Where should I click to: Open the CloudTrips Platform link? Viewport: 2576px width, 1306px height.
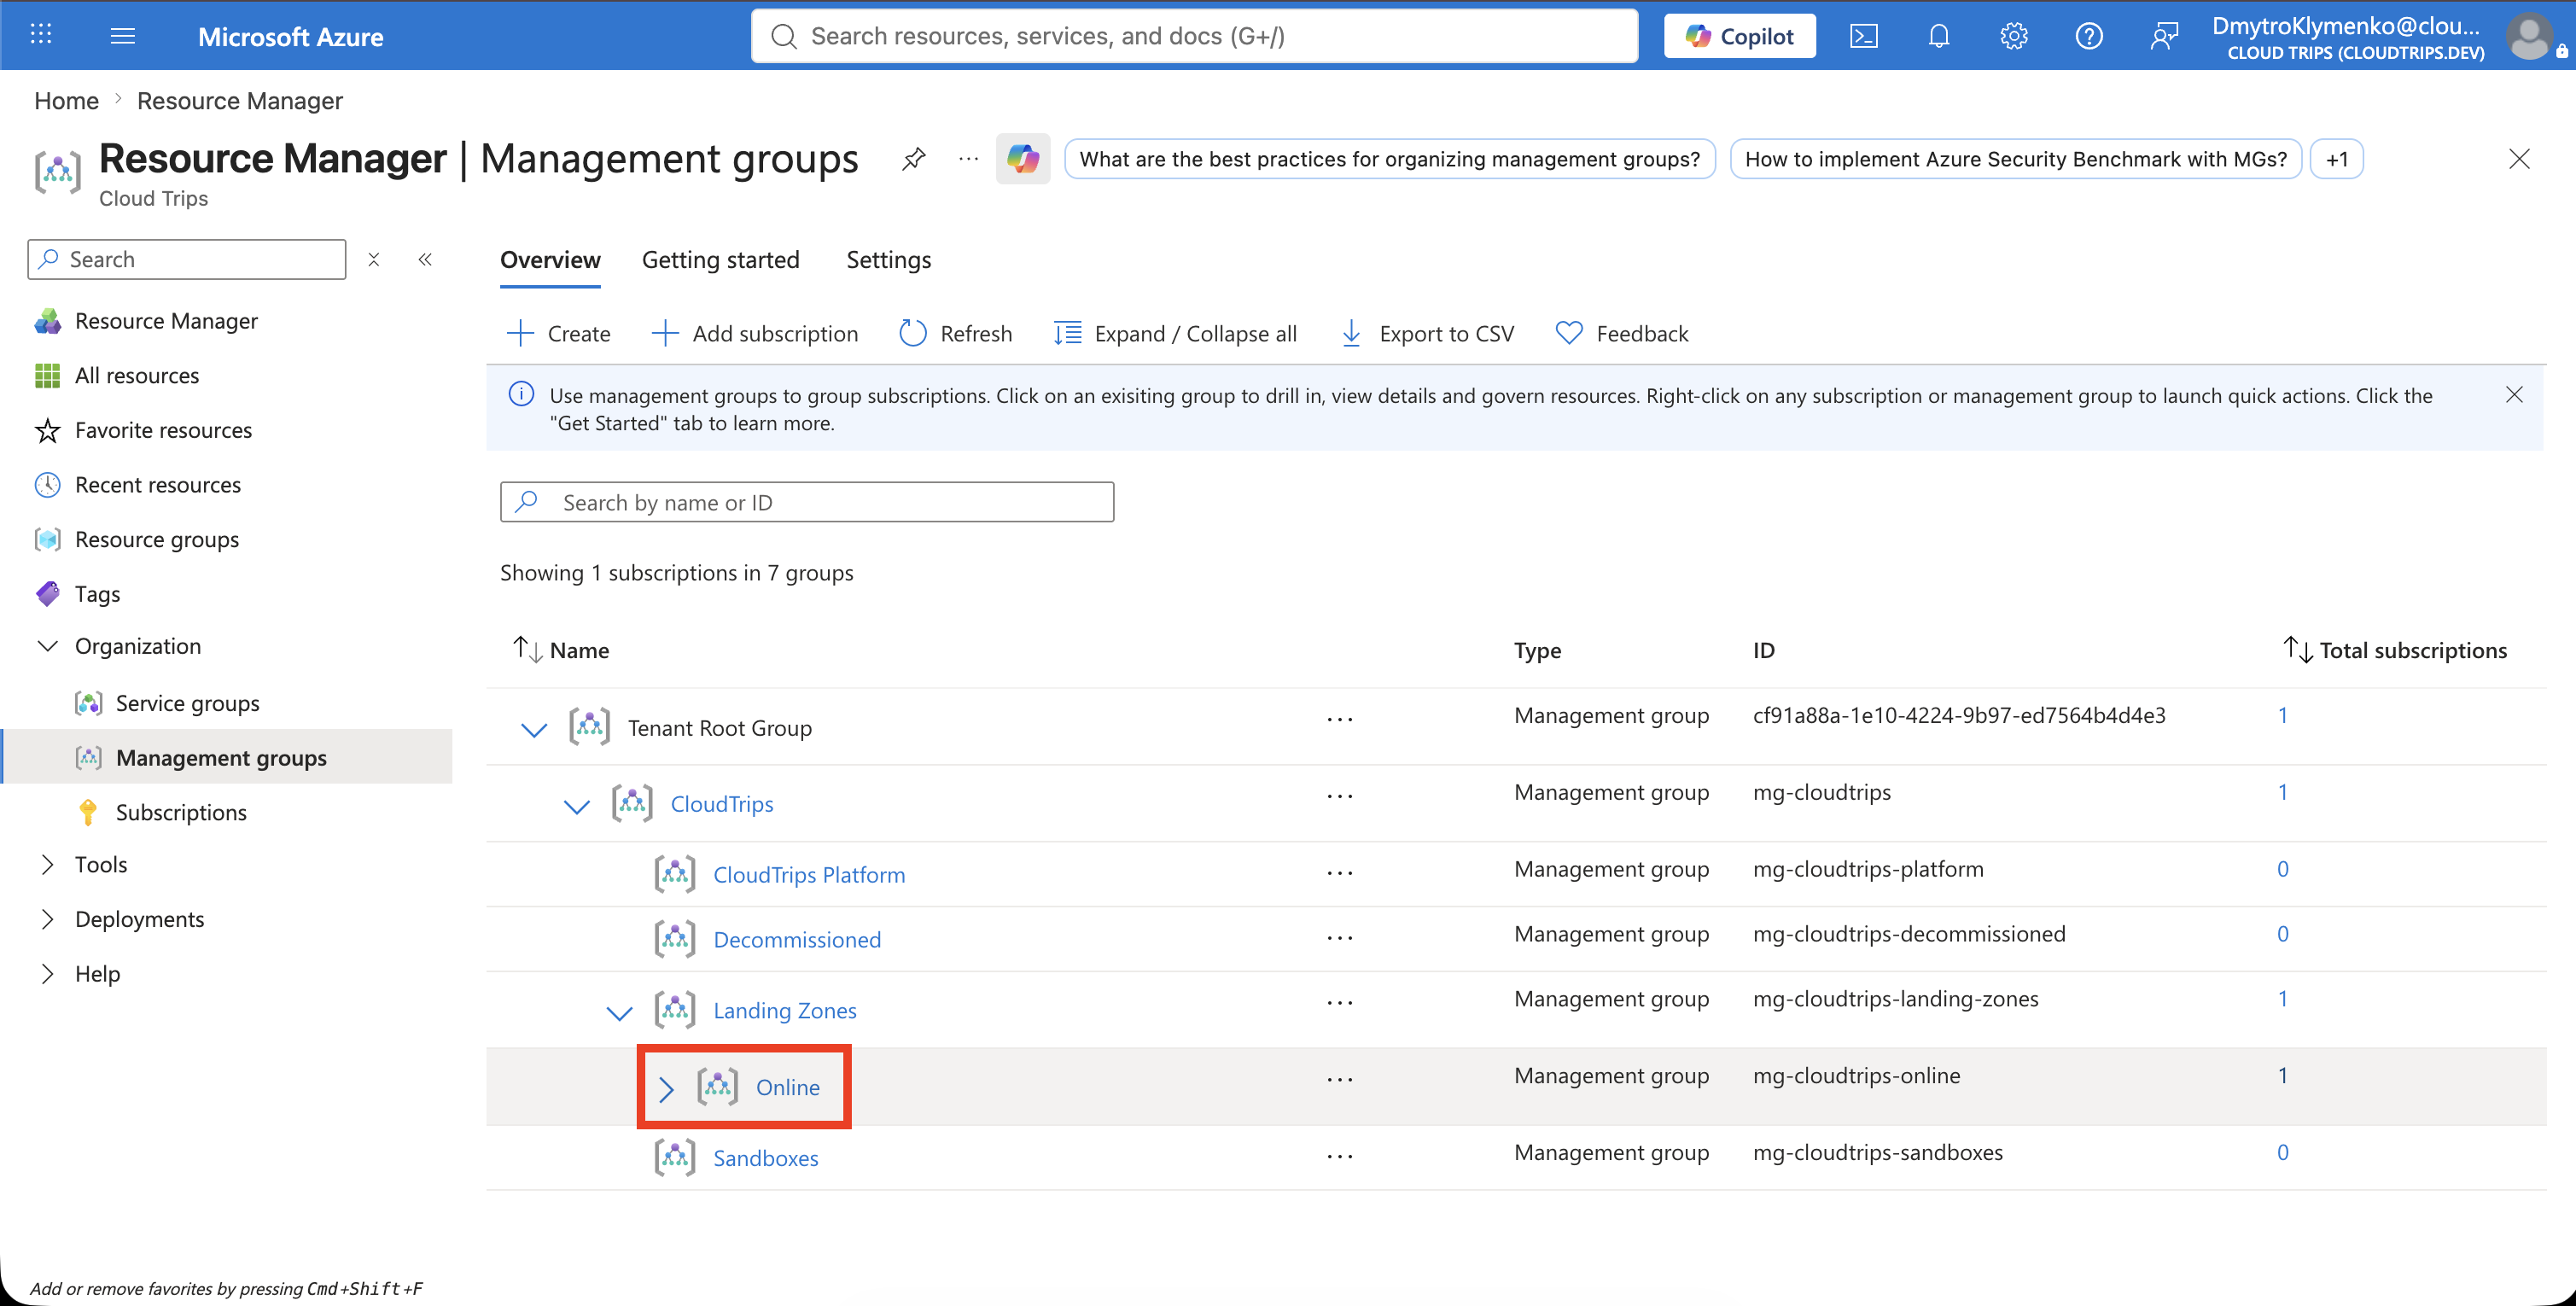pyautogui.click(x=808, y=875)
